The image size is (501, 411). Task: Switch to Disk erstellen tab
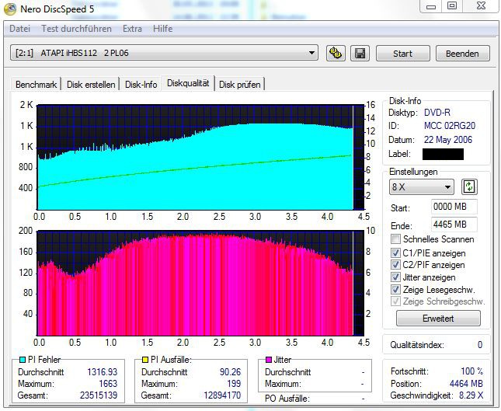click(x=91, y=85)
